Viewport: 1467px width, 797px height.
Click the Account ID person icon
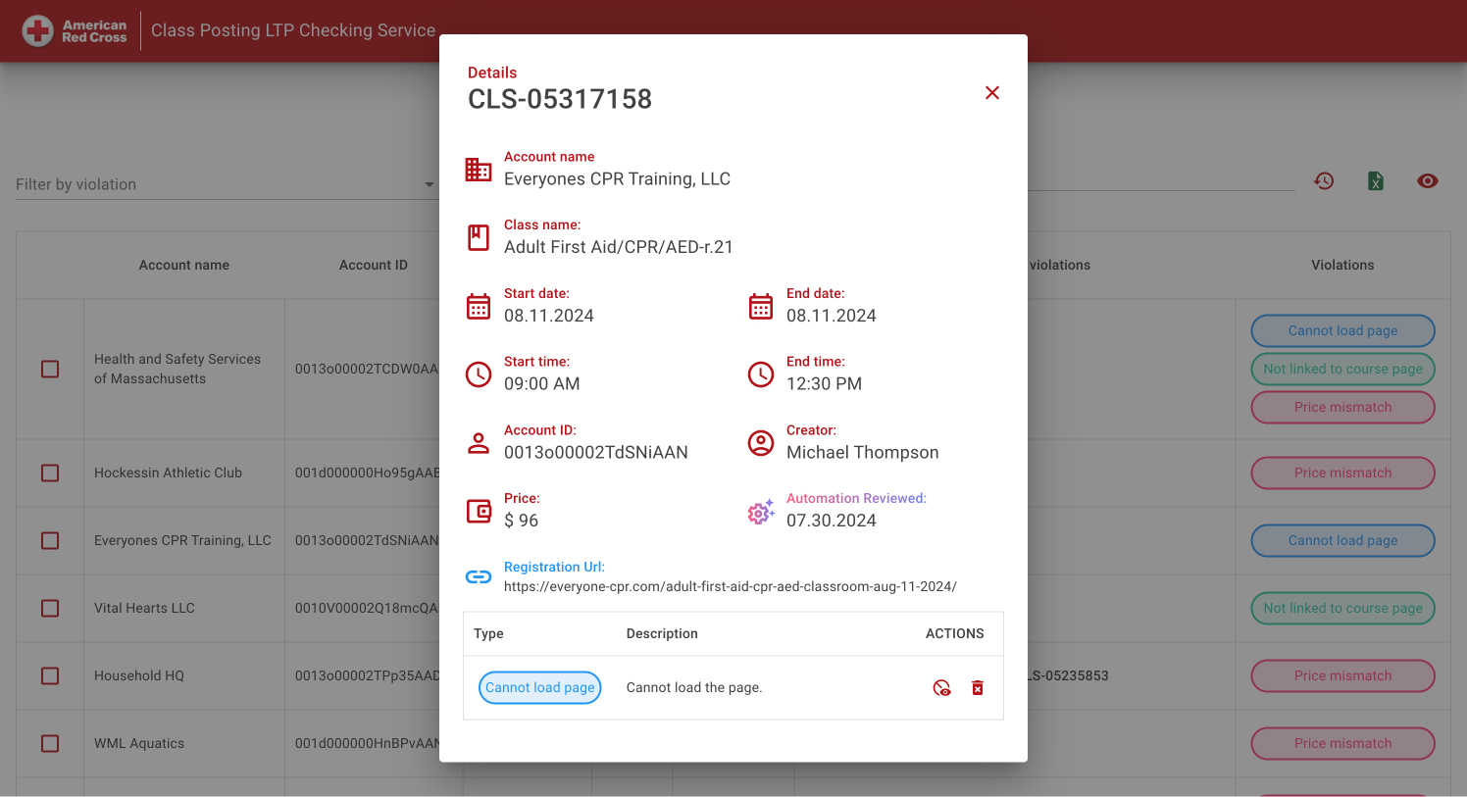479,443
